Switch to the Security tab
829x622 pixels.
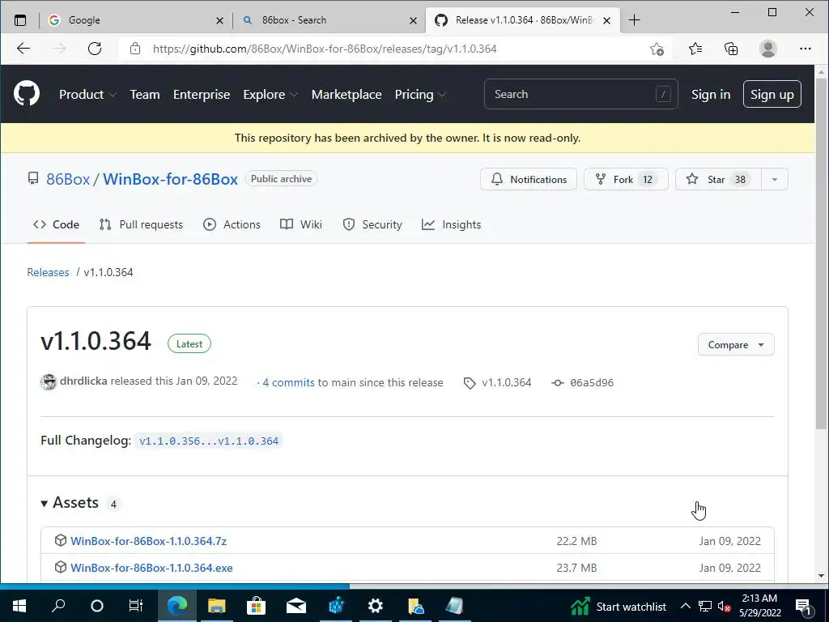372,224
